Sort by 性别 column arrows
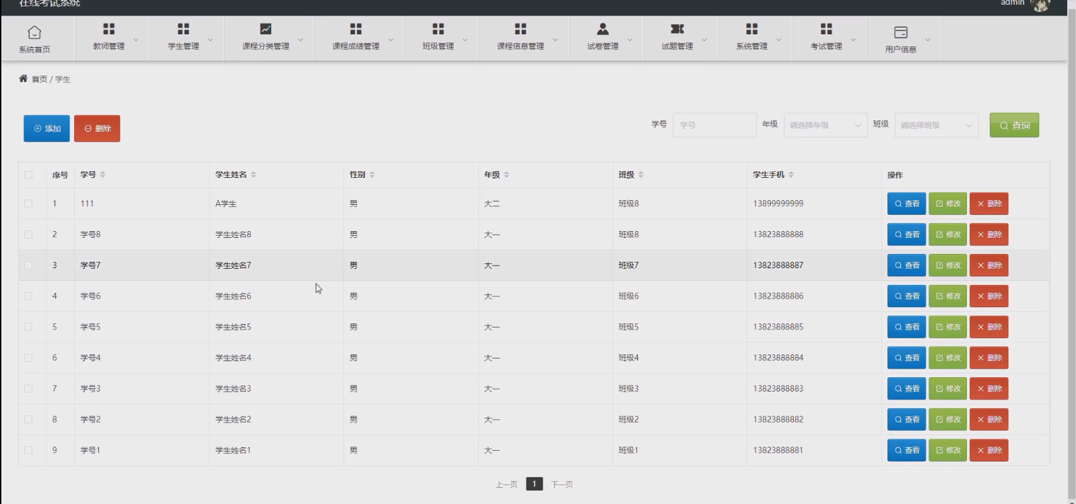The image size is (1076, 504). (x=372, y=175)
